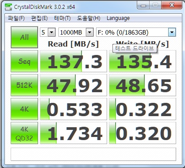Click the Read [MB/s] column header

(x=73, y=44)
